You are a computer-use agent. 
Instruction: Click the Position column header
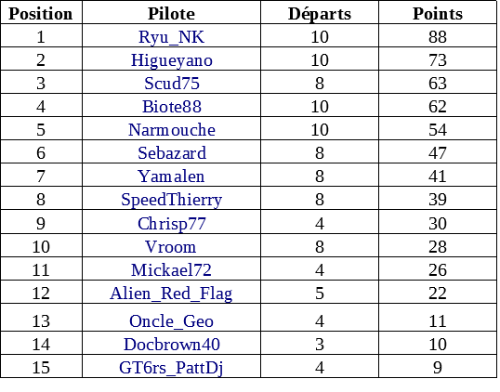tap(41, 14)
